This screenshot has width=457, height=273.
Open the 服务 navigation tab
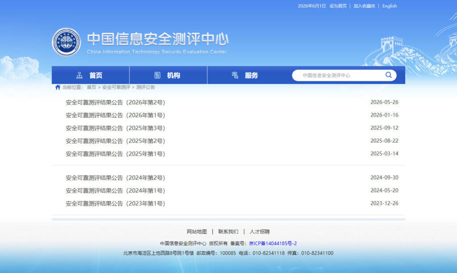246,75
